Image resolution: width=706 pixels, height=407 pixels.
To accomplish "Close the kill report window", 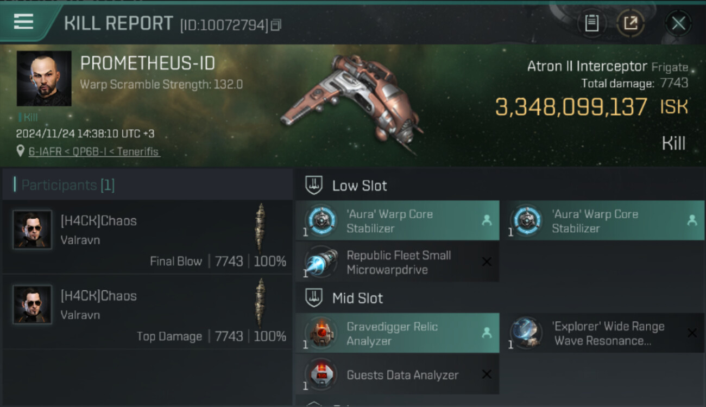I will (678, 23).
